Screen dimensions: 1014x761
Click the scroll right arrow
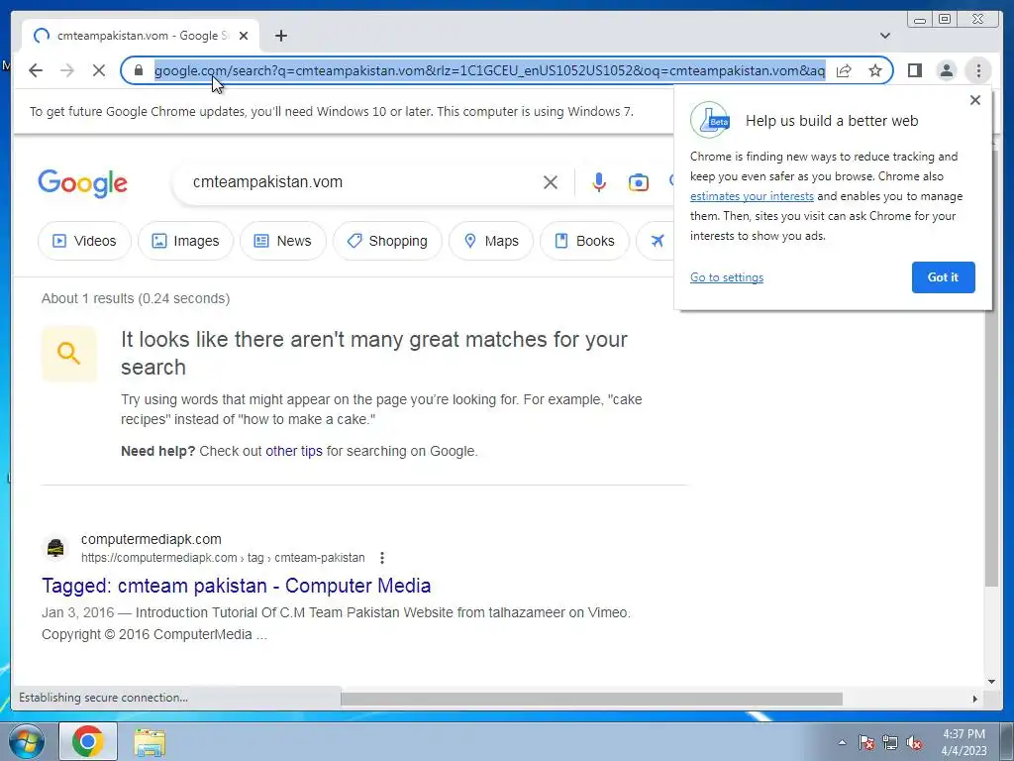pos(975,699)
